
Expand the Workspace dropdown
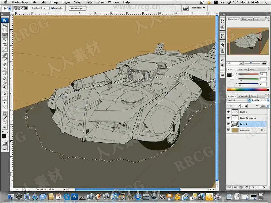tap(198, 8)
